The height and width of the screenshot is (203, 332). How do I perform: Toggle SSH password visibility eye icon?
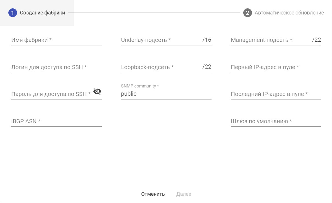coord(97,92)
